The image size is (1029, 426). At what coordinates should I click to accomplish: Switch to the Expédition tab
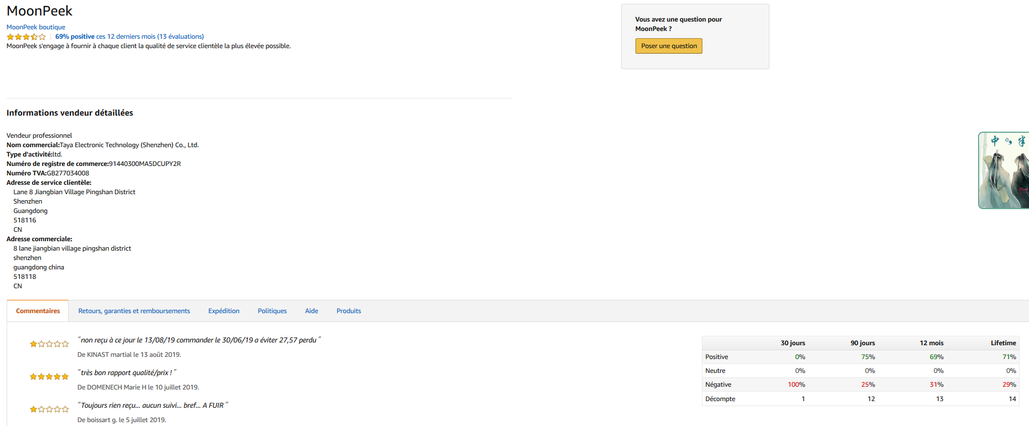(x=224, y=311)
